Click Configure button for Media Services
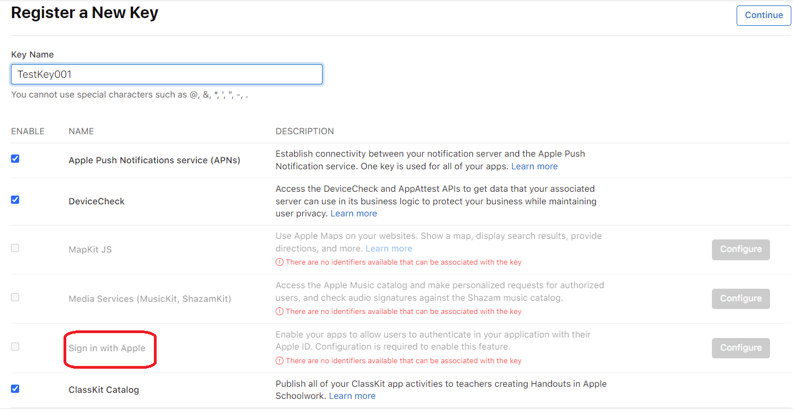Viewport: 793px width, 412px height. point(740,299)
